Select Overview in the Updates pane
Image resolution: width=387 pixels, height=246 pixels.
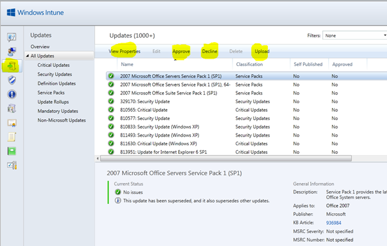(x=40, y=46)
